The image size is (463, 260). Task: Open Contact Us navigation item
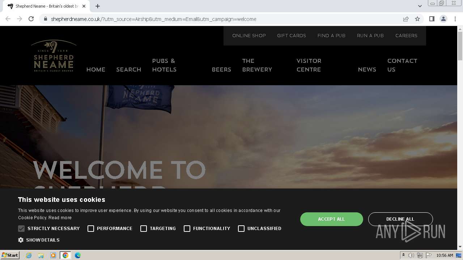[402, 65]
